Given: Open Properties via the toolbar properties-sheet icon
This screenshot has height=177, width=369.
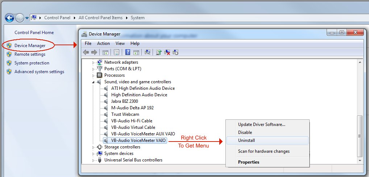Looking at the screenshot, I should (116, 52).
